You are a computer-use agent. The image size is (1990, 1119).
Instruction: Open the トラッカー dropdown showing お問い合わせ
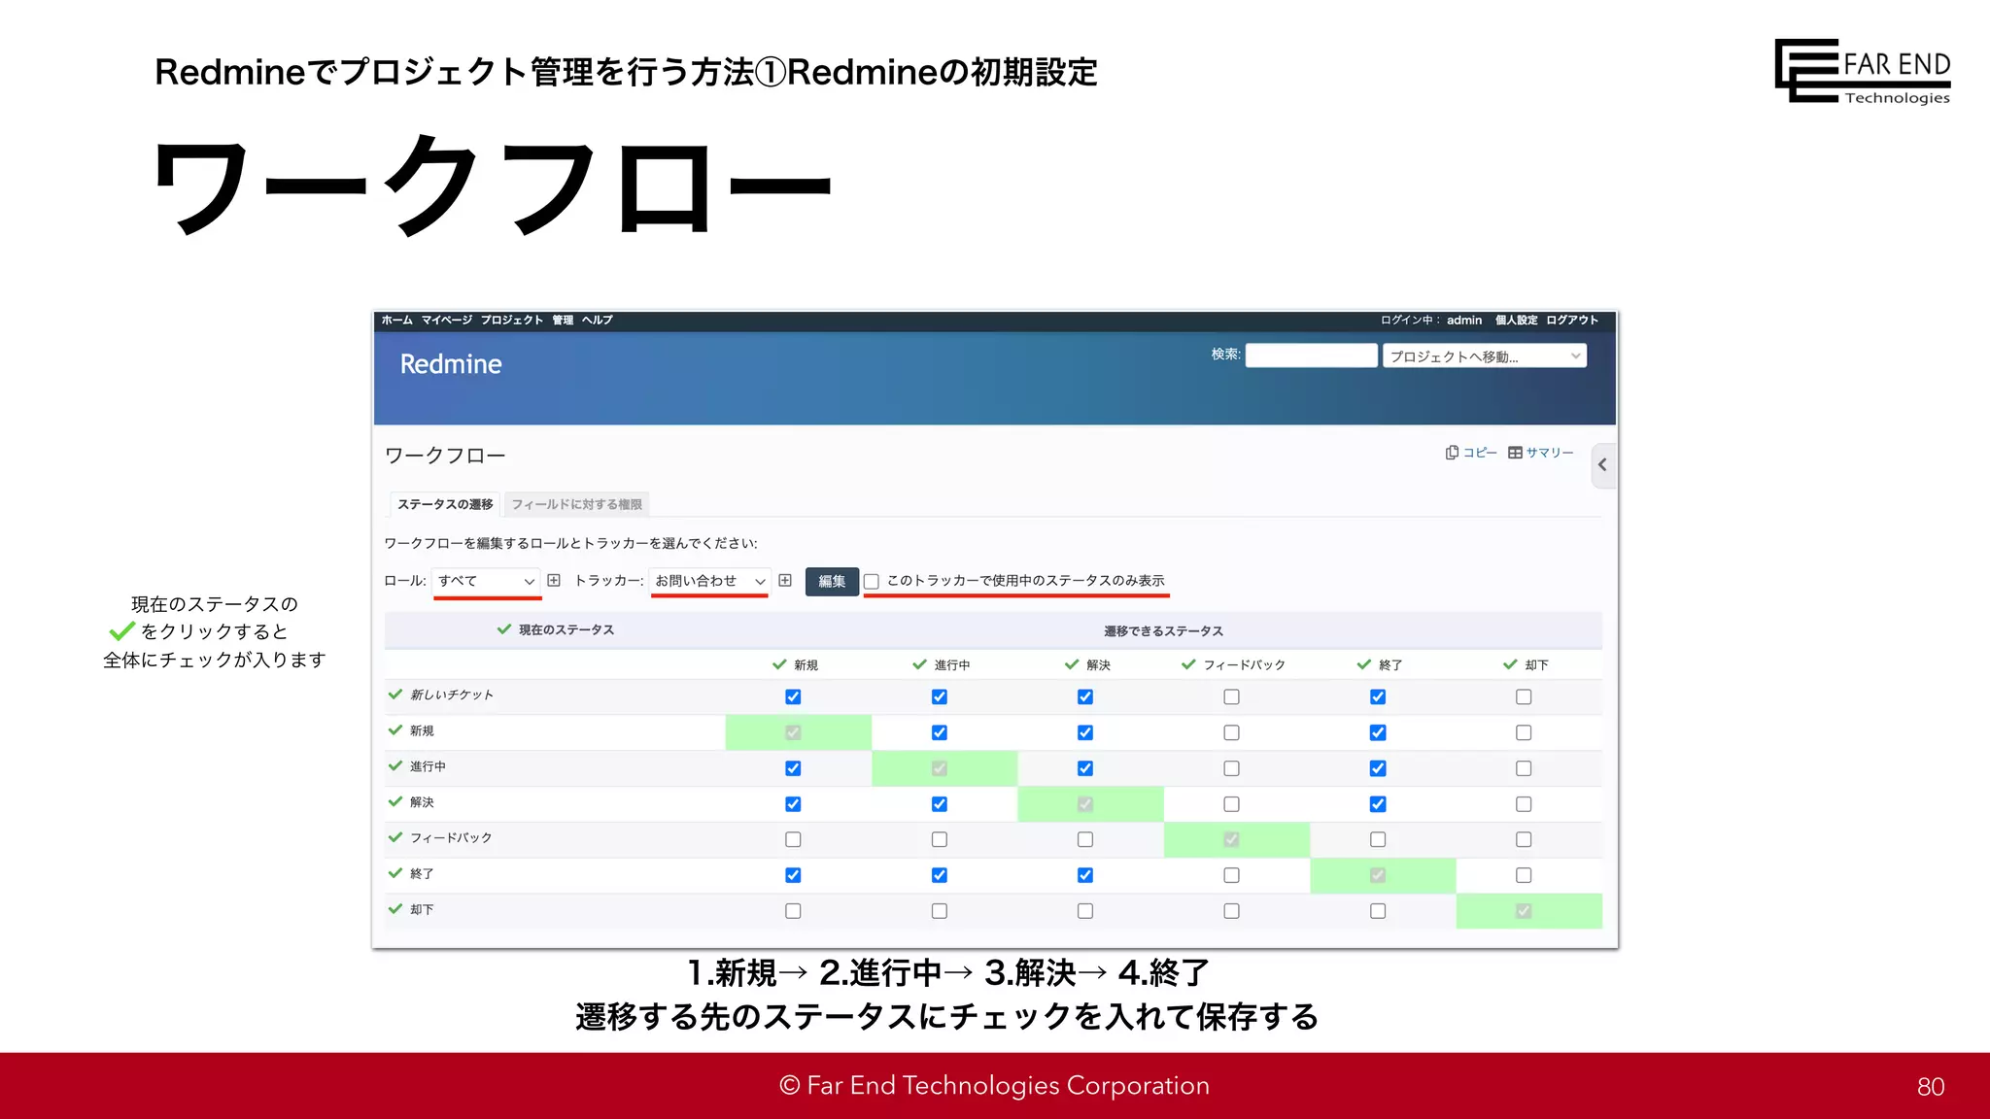pos(710,581)
